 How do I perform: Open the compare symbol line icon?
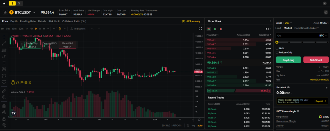54,29
